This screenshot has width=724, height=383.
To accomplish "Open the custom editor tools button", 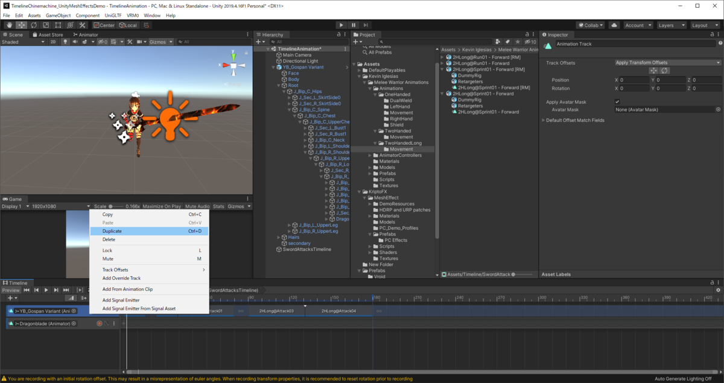I will pyautogui.click(x=82, y=25).
